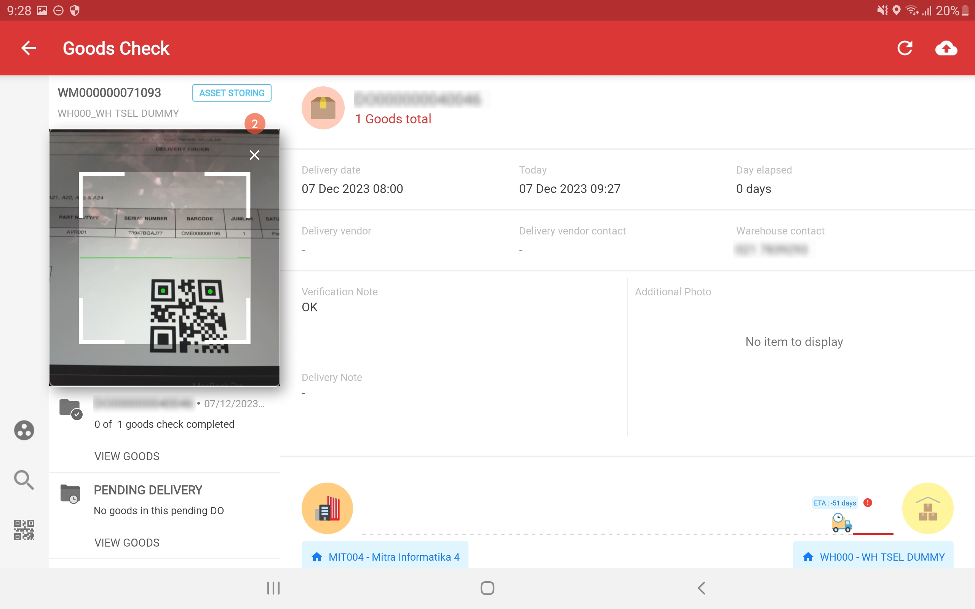Tap the mute/vibrate status bar icon
The image size is (975, 609).
[882, 11]
